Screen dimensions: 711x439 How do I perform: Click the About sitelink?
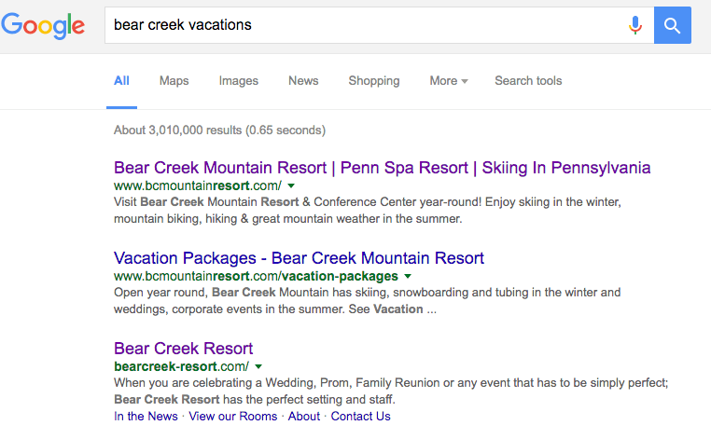coord(304,417)
